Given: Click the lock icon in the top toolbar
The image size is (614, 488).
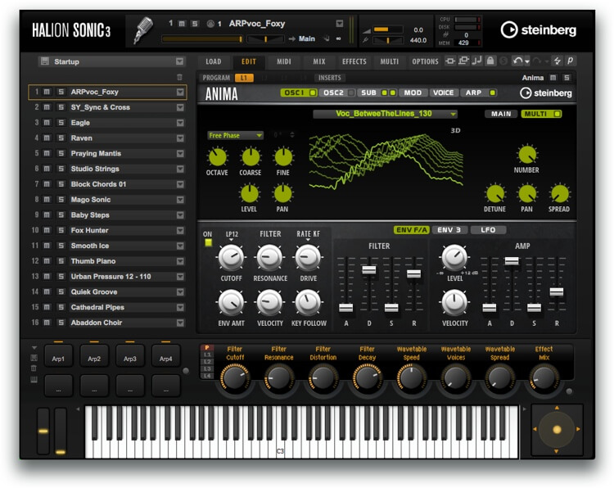Looking at the screenshot, I should coord(490,61).
